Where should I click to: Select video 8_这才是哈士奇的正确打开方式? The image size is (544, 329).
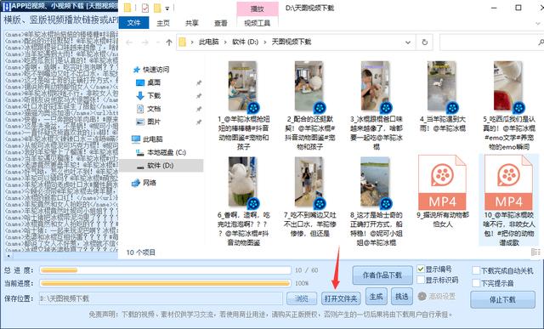[x=376, y=201]
